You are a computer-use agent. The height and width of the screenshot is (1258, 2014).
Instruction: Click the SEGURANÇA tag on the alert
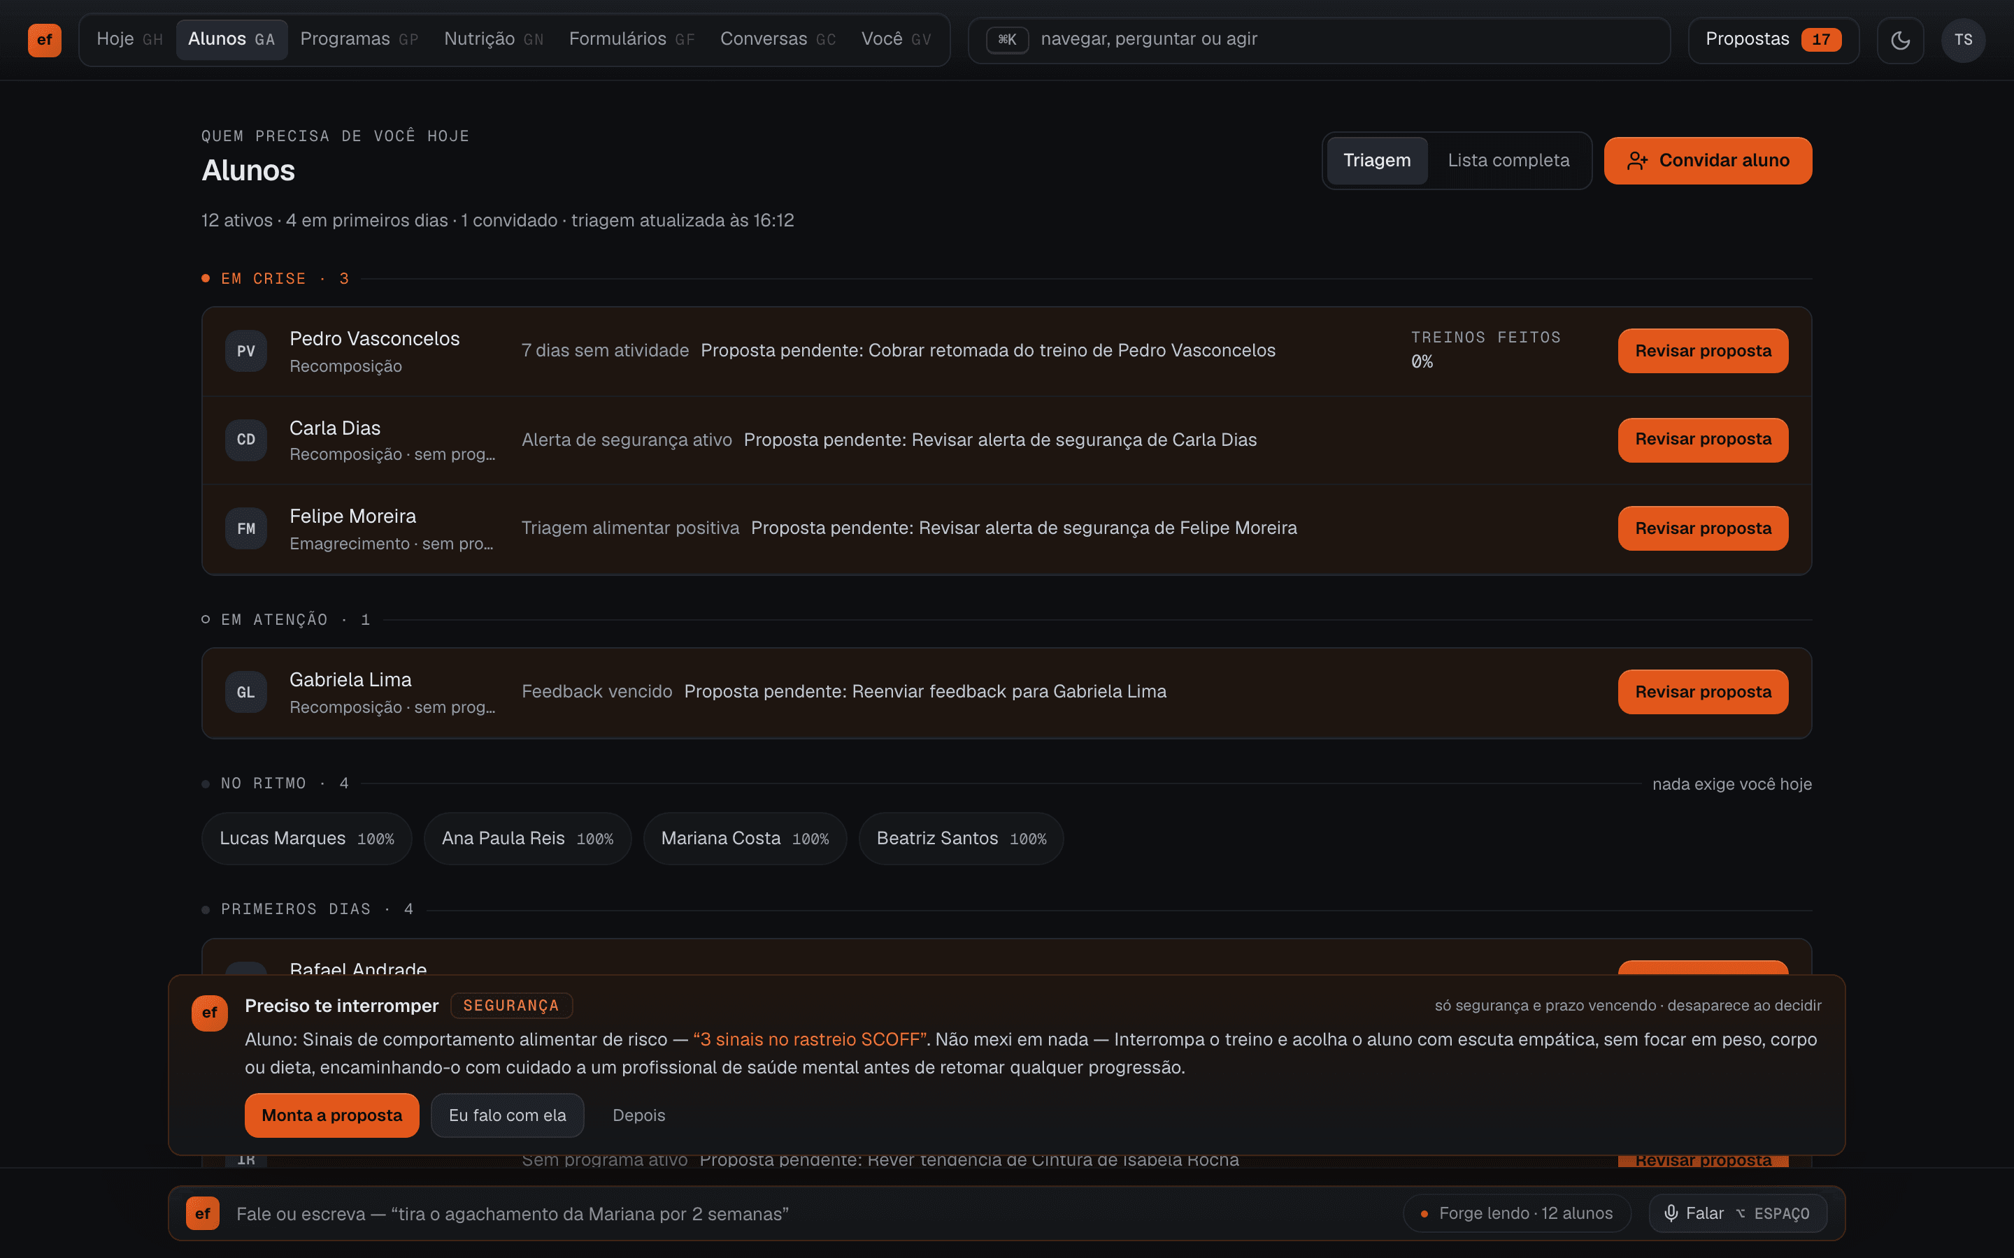[x=511, y=1006]
